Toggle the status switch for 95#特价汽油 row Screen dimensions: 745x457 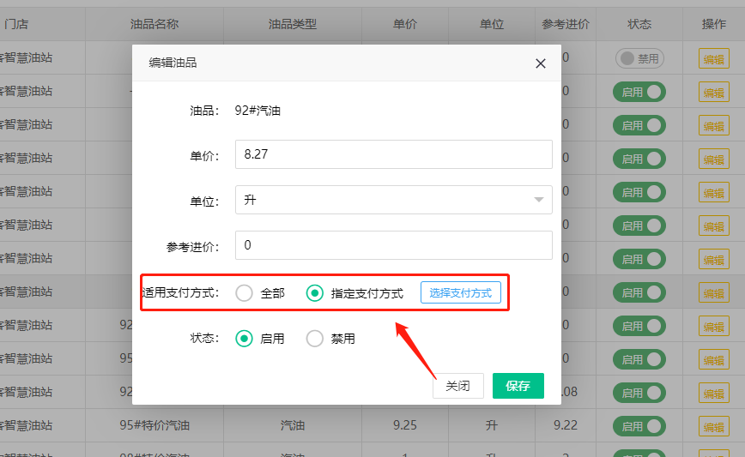tap(639, 426)
